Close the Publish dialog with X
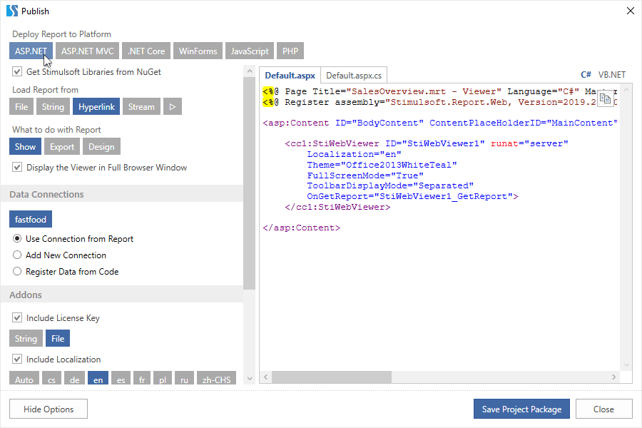The height and width of the screenshot is (428, 642). point(631,11)
